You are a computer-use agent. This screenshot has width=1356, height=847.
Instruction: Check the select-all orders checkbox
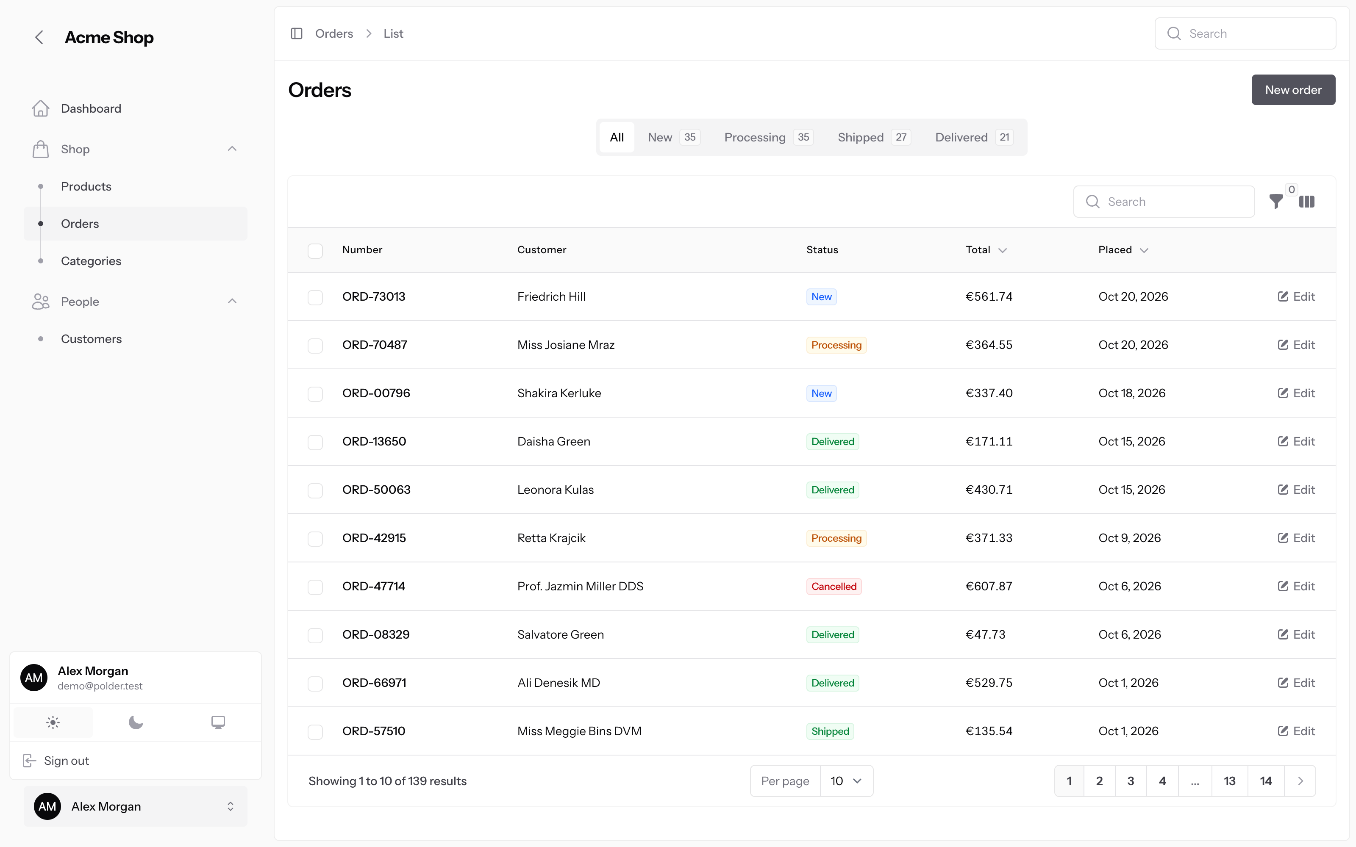pyautogui.click(x=315, y=250)
